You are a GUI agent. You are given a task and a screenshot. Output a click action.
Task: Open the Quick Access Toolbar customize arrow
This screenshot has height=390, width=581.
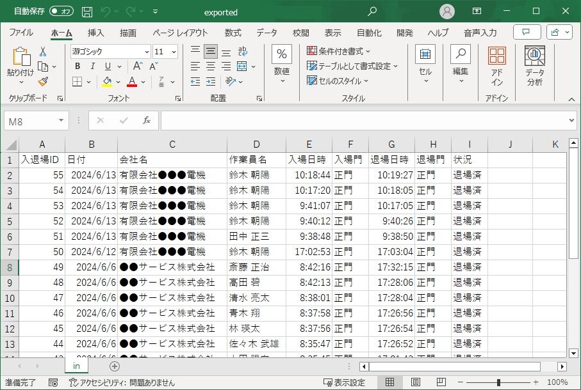(156, 12)
